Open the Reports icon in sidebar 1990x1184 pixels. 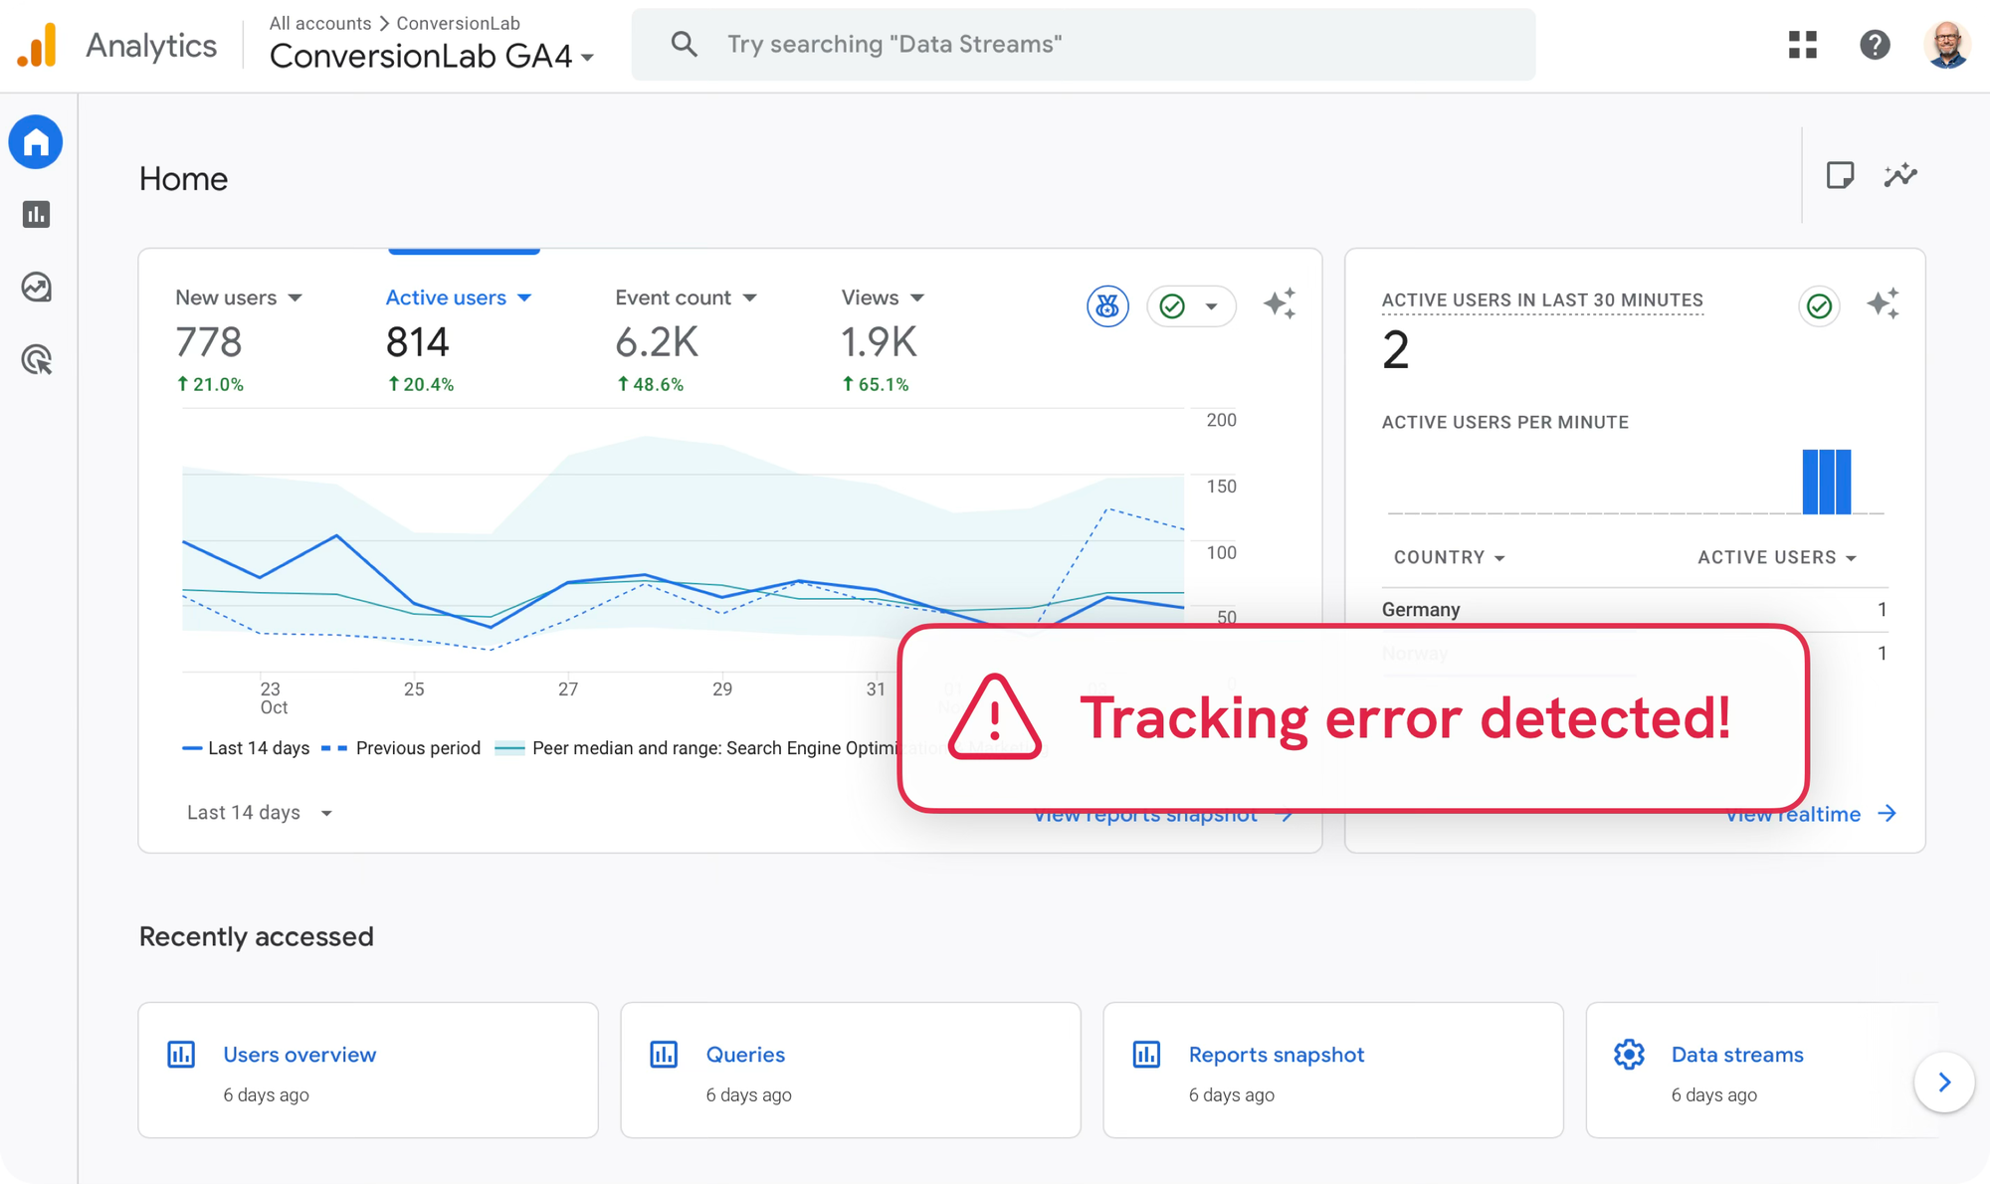(37, 214)
